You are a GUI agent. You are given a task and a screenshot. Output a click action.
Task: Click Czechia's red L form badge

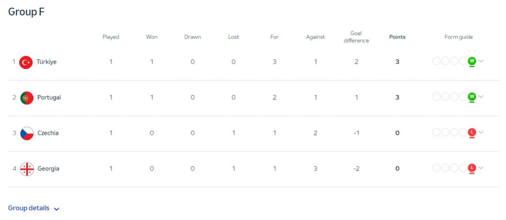point(472,132)
